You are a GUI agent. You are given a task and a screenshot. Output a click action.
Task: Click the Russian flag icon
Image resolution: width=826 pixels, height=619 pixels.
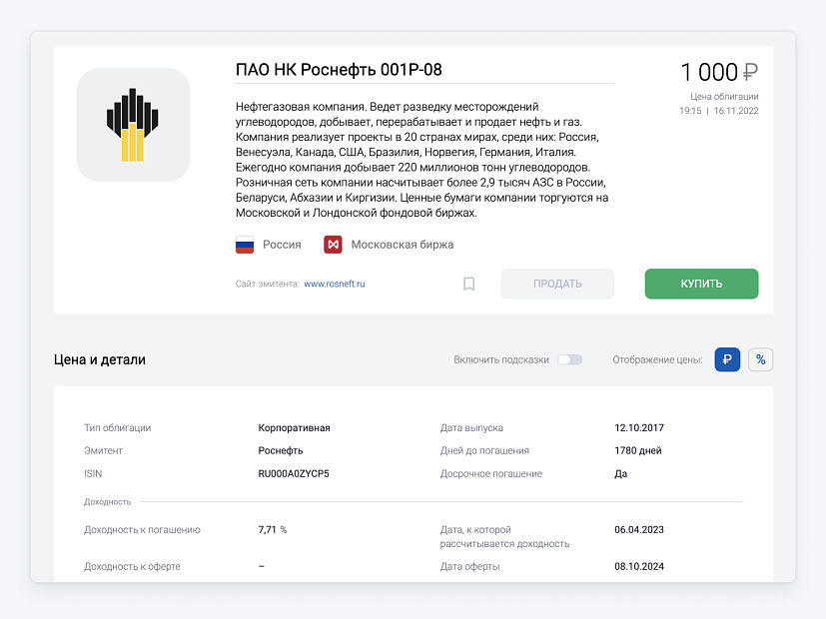pos(245,245)
